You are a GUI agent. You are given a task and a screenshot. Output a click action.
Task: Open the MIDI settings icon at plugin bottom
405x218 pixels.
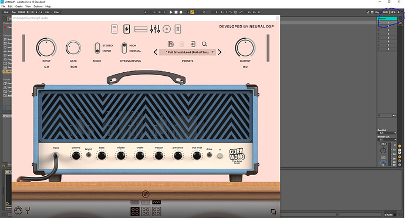point(18,211)
